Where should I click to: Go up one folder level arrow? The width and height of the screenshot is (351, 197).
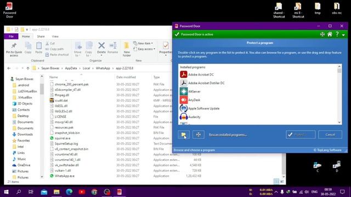coord(28,68)
